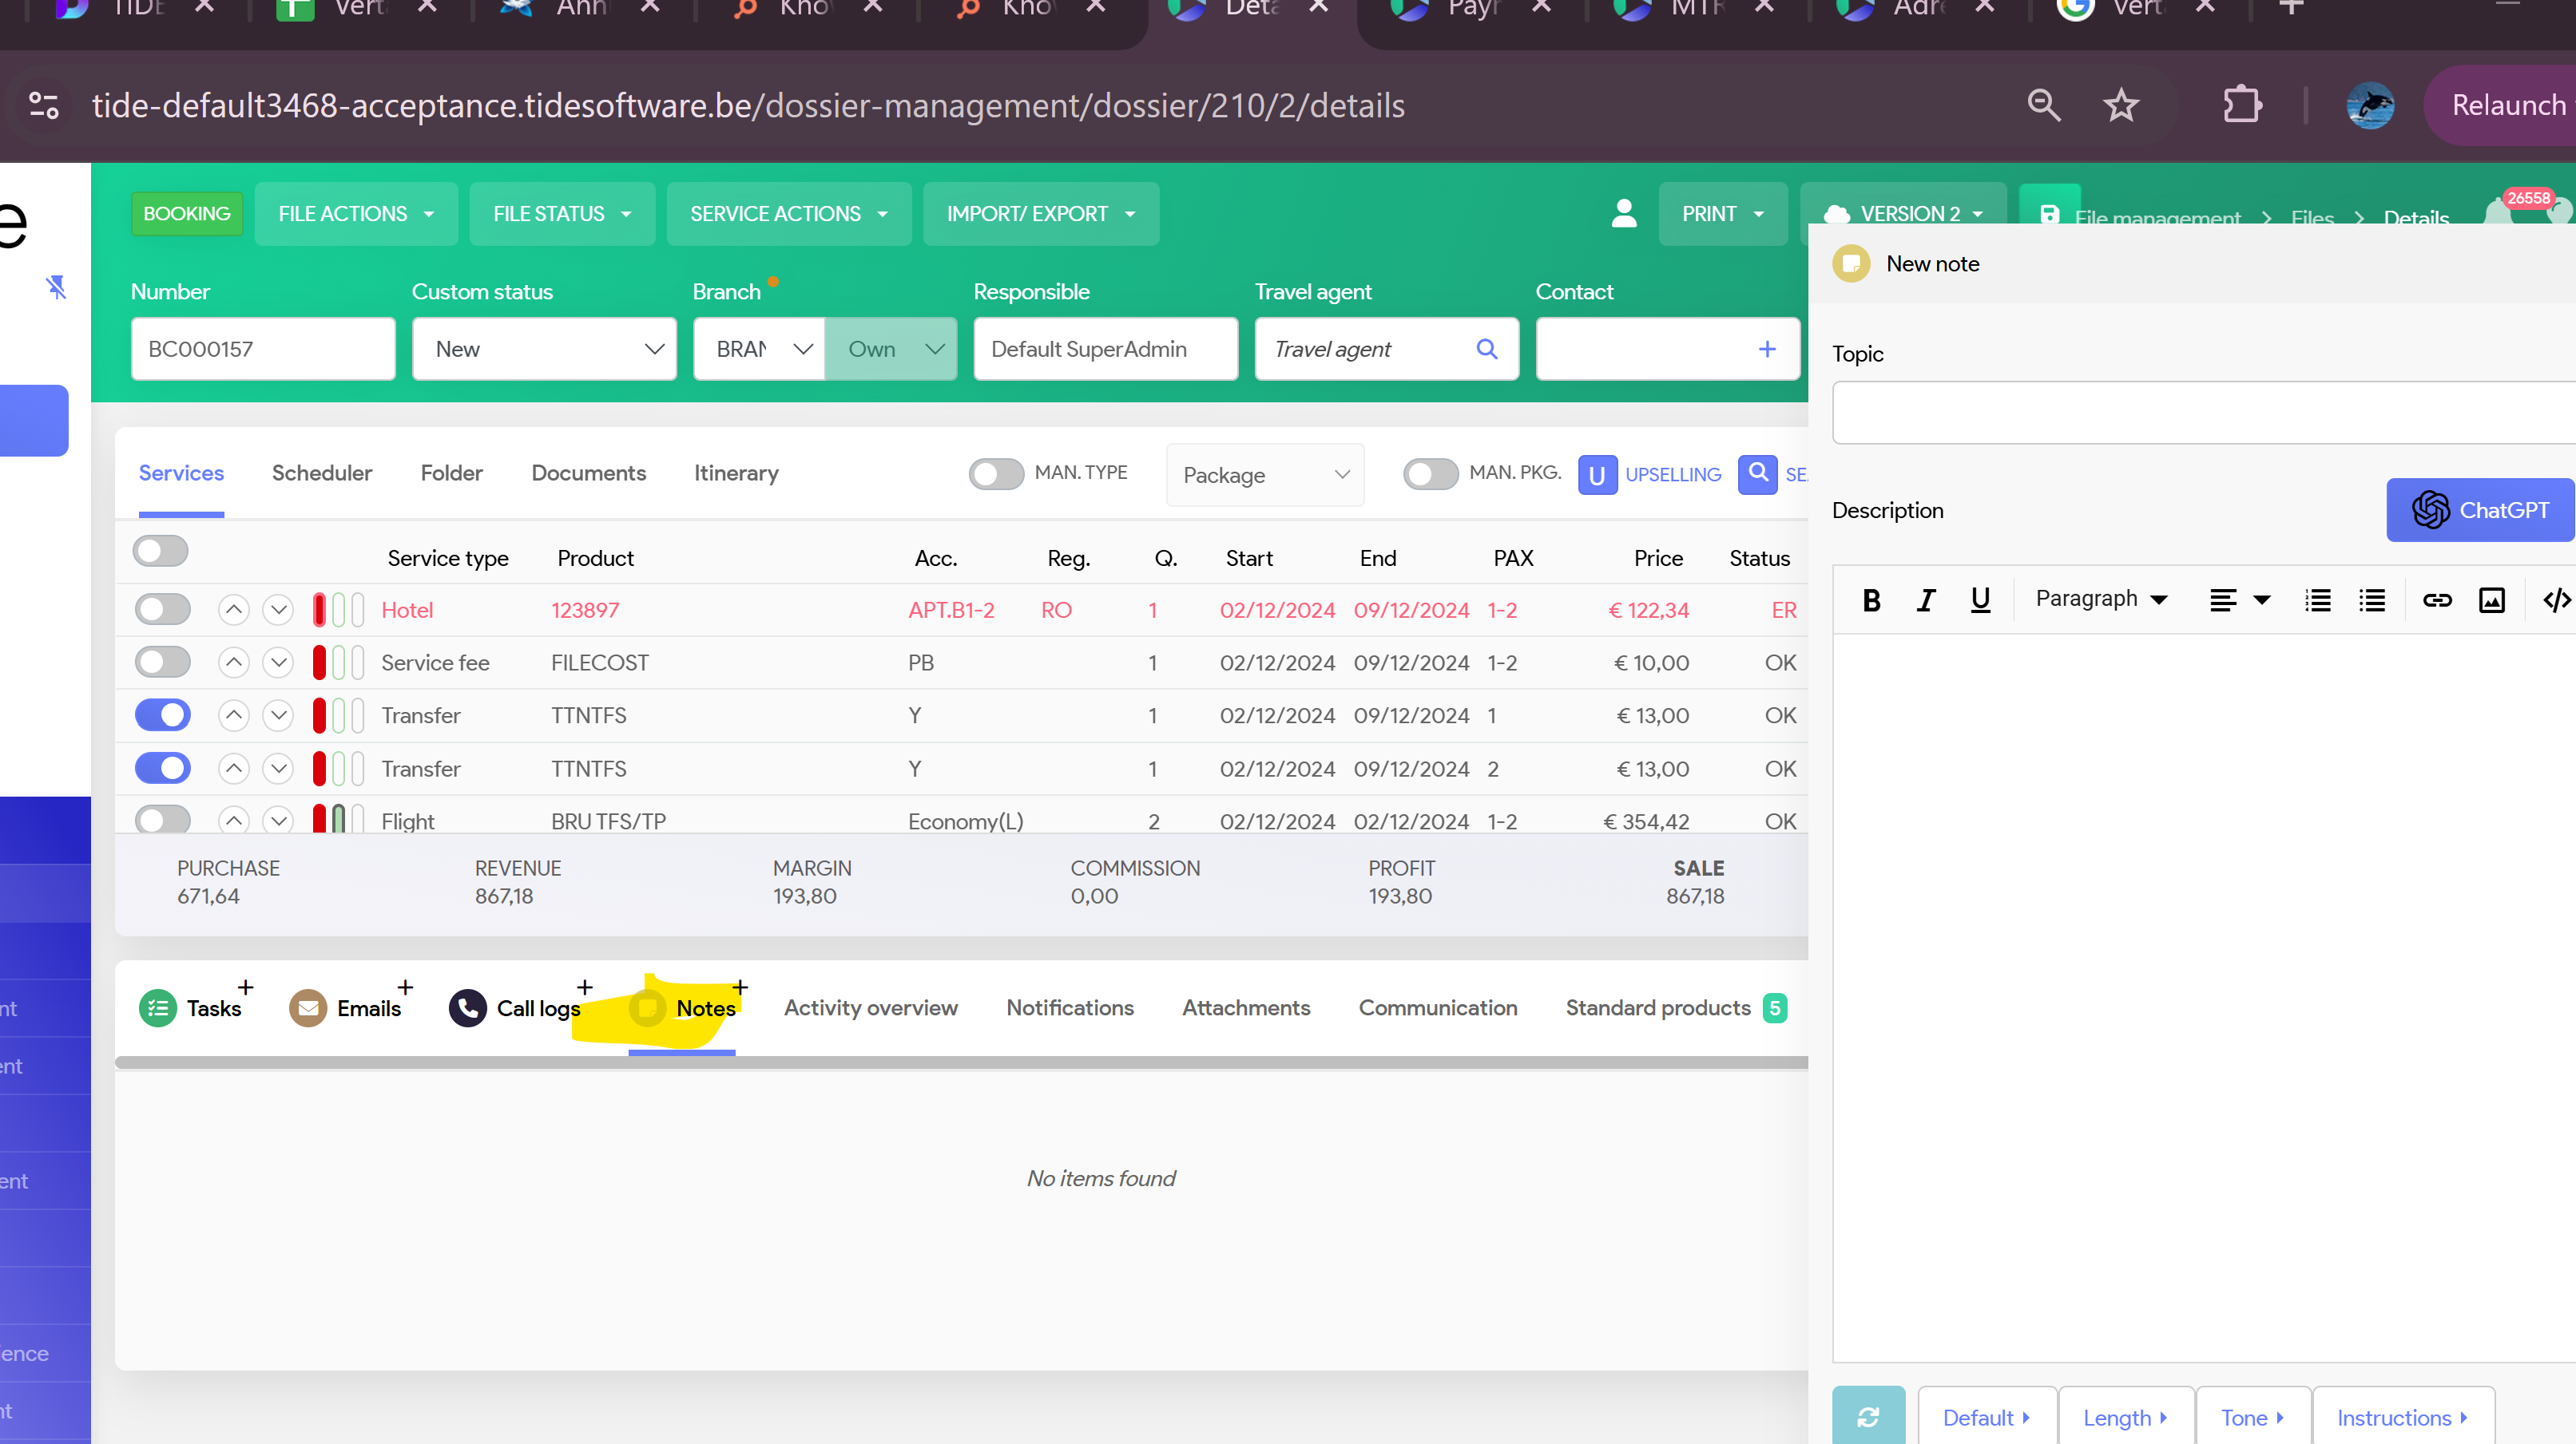The width and height of the screenshot is (2576, 1444).
Task: Disable the first Transfer row toggle
Action: click(162, 715)
